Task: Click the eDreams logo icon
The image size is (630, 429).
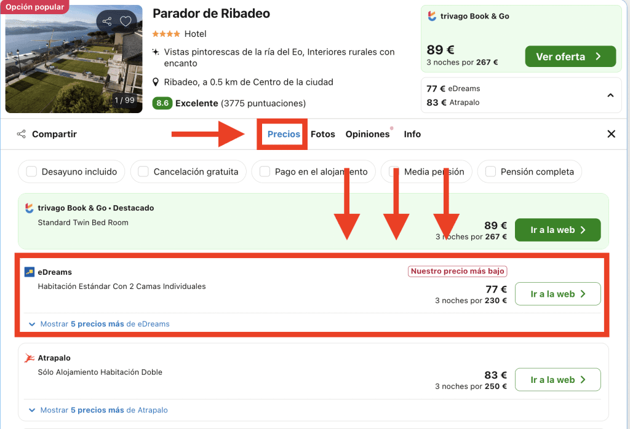Action: point(30,272)
